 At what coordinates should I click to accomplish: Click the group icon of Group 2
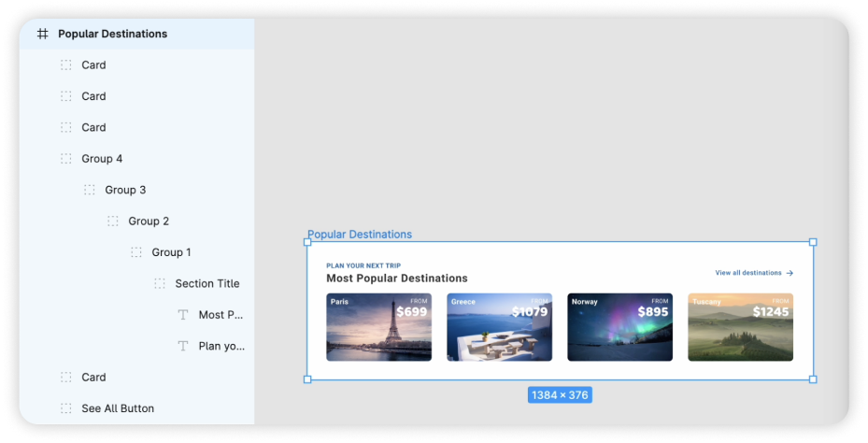point(113,221)
